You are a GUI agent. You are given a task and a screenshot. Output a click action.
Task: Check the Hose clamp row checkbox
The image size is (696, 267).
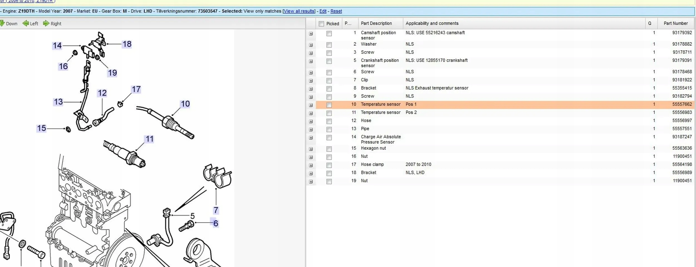[x=329, y=165]
